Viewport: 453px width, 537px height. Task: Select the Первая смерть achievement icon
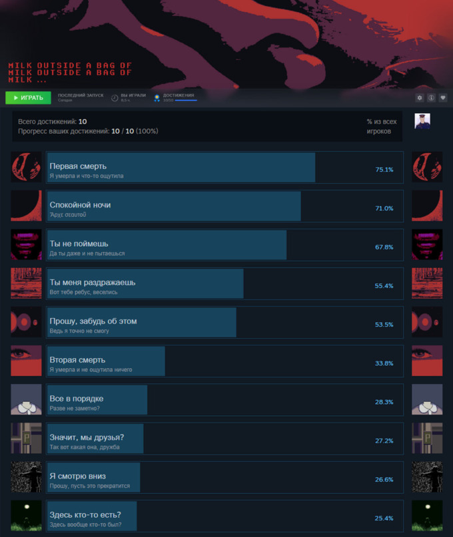click(x=26, y=167)
